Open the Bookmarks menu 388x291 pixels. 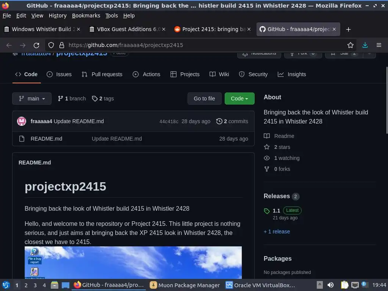tap(86, 16)
